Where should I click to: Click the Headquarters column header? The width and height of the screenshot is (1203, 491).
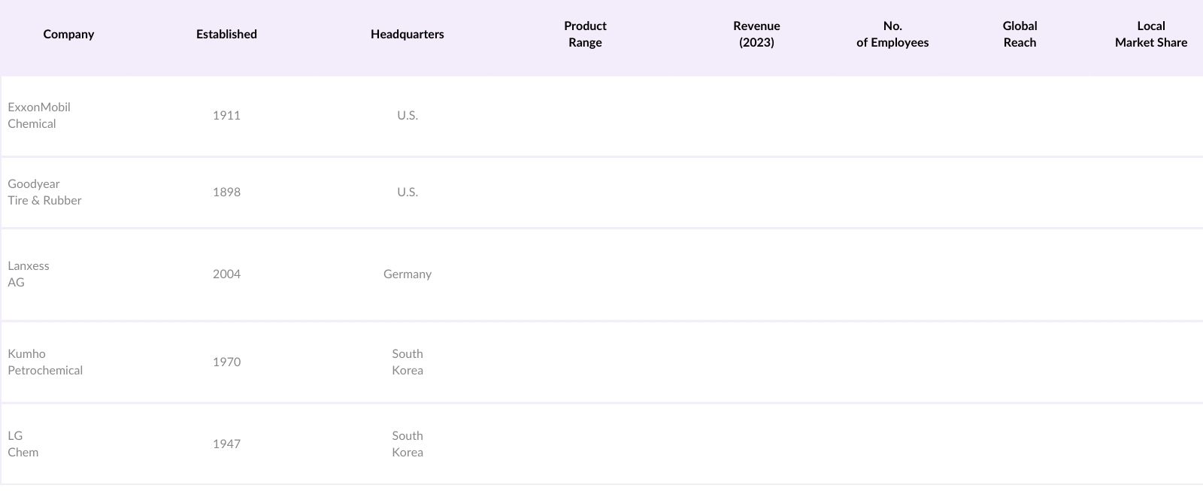pyautogui.click(x=407, y=35)
